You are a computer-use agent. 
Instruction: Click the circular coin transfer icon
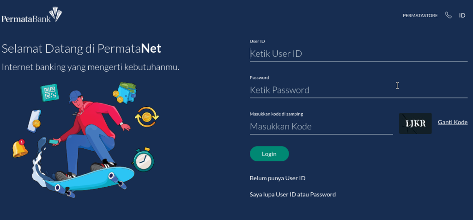[146, 117]
